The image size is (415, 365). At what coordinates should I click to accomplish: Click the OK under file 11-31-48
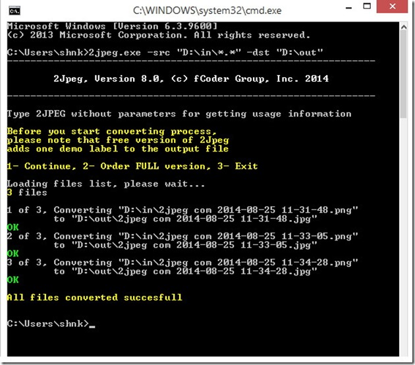coord(13,227)
